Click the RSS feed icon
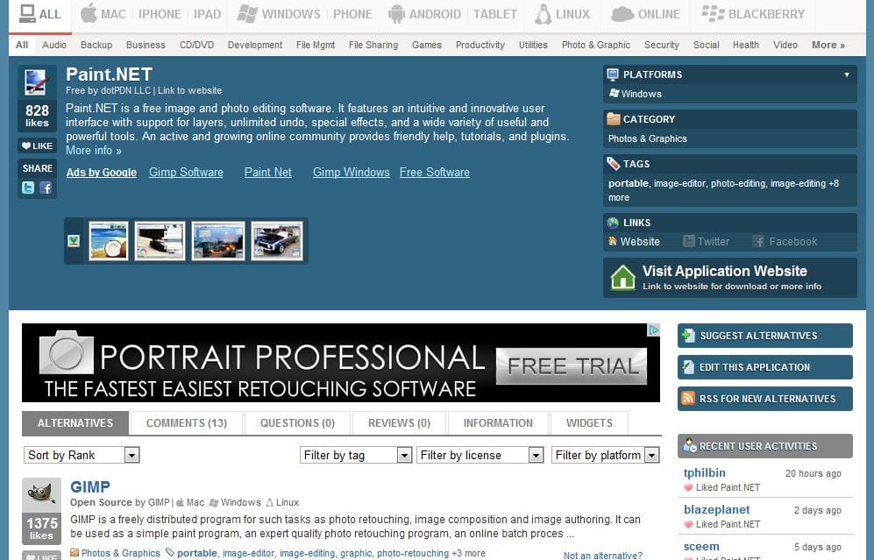This screenshot has height=560, width=874. [x=688, y=398]
